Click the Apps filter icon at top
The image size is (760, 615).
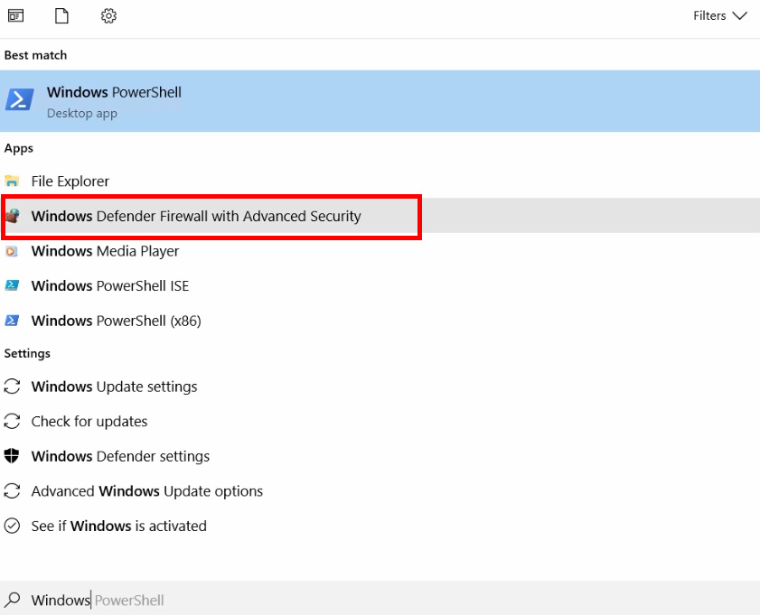click(15, 16)
